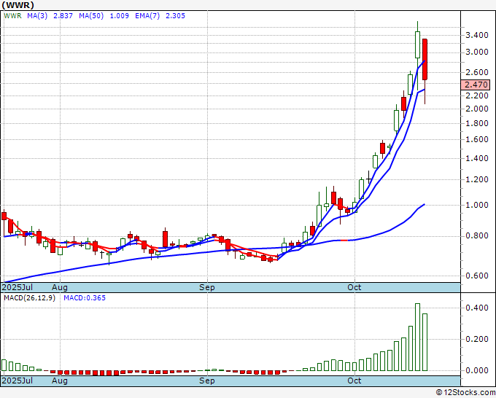The image size is (496, 398).
Task: Click the final MACD histogram bar
Action: point(425,342)
